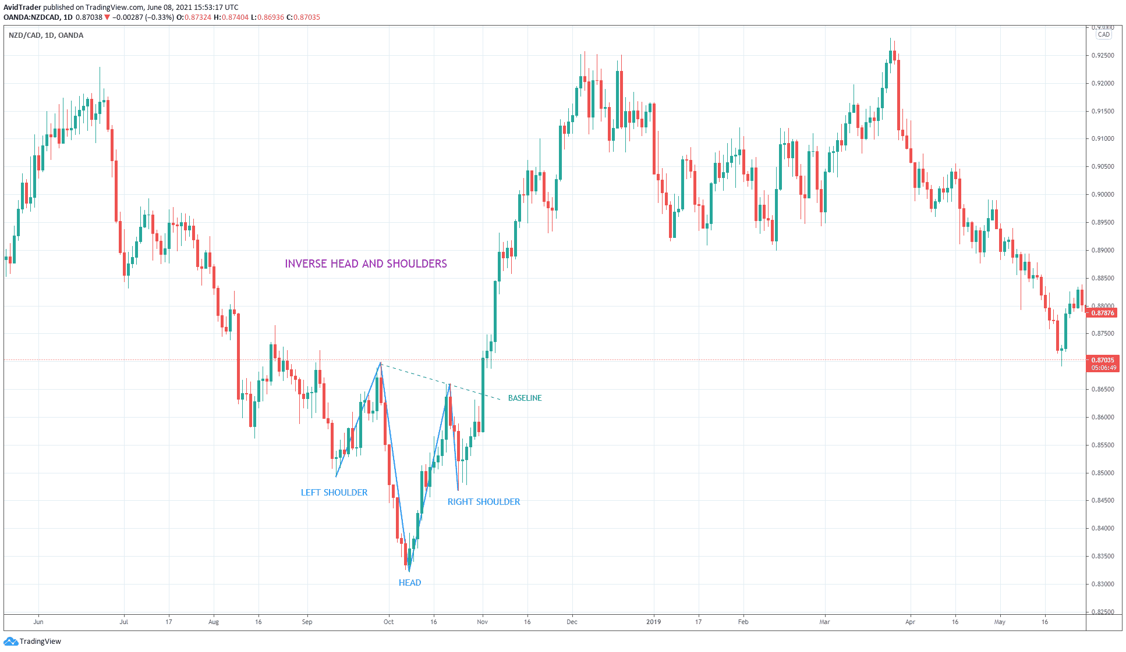Viewport: 1126px width, 652px height.
Task: Click the Oct date axis label
Action: 389,622
